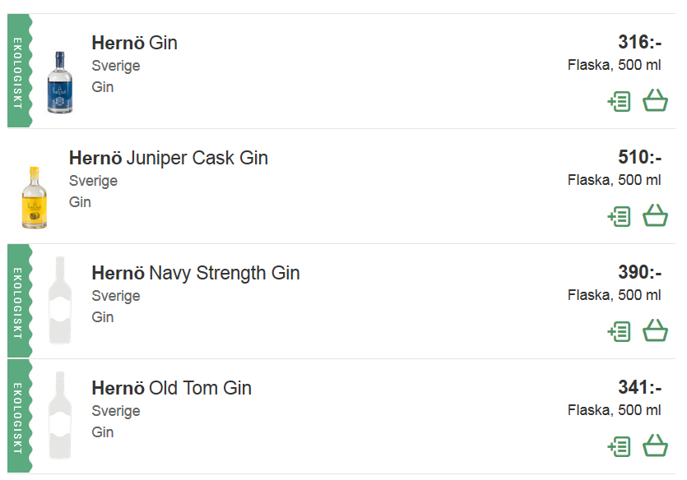This screenshot has height=480, width=687.
Task: Click the Ekologiskt label on Old Tom Gin
Action: click(18, 417)
